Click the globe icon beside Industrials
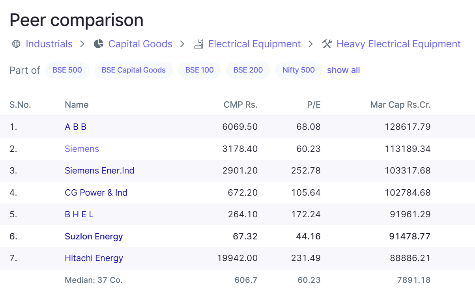475x295 pixels. [x=16, y=44]
